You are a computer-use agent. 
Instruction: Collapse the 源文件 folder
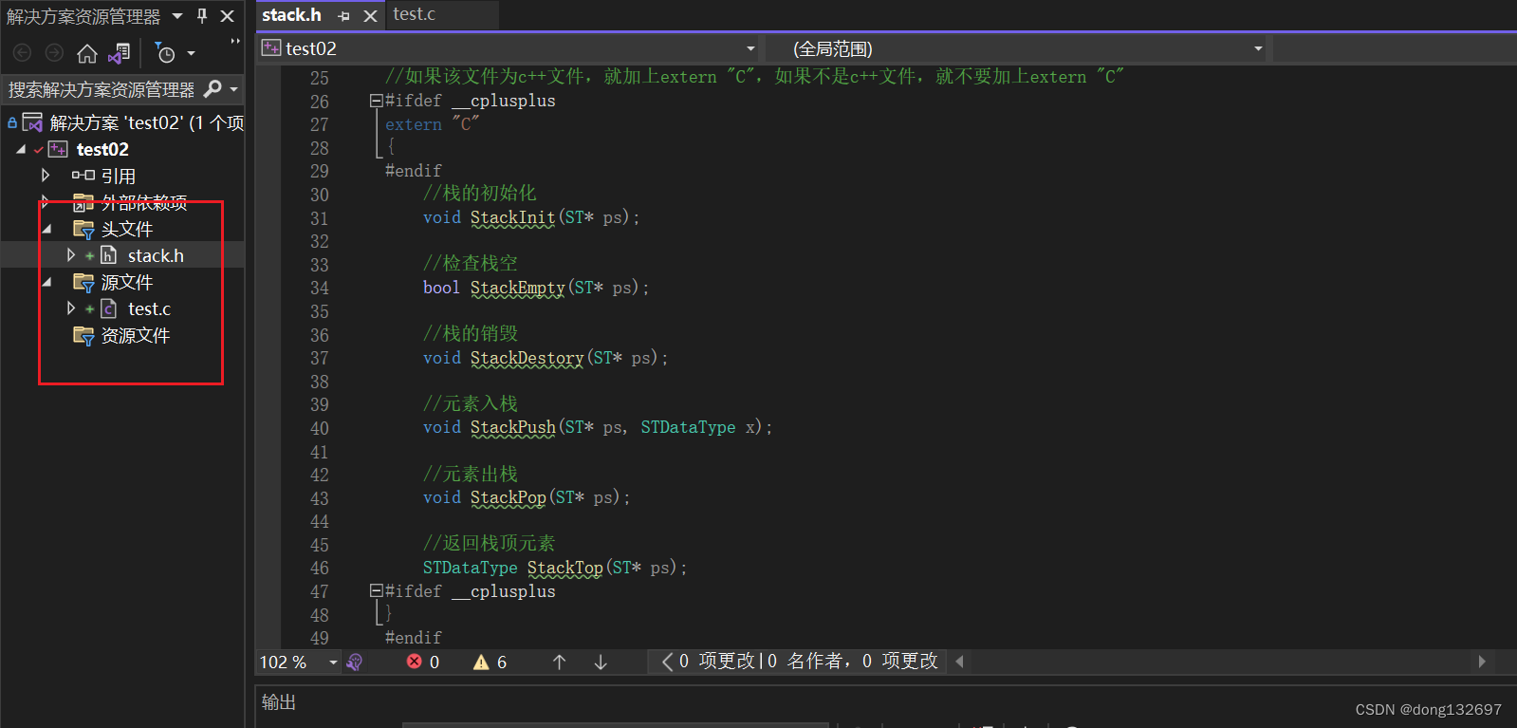[46, 282]
